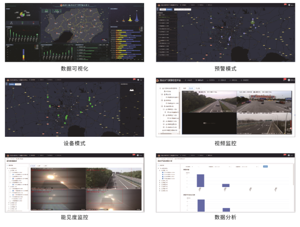Switch to the first layout tab above the visibility camera grid
Viewport: 300px width, 227px height.
pos(33,166)
